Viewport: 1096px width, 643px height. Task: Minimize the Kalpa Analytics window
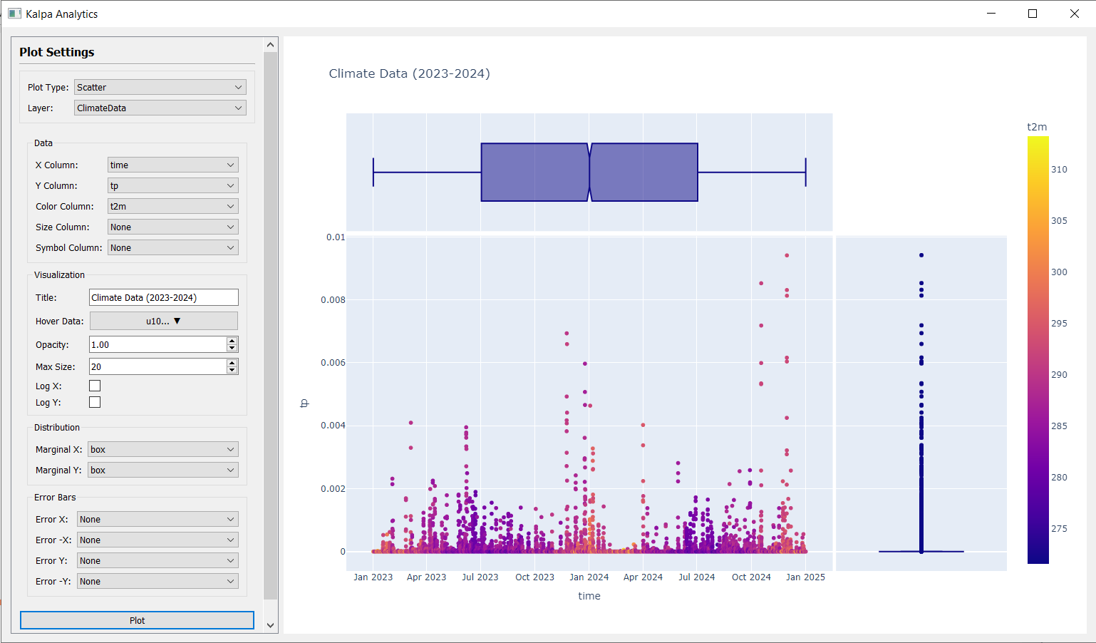coord(991,14)
